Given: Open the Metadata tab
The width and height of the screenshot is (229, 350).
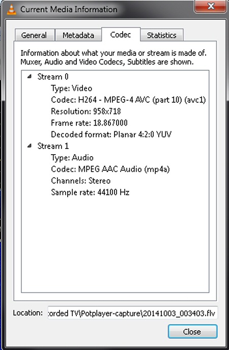Looking at the screenshot, I should (x=78, y=35).
